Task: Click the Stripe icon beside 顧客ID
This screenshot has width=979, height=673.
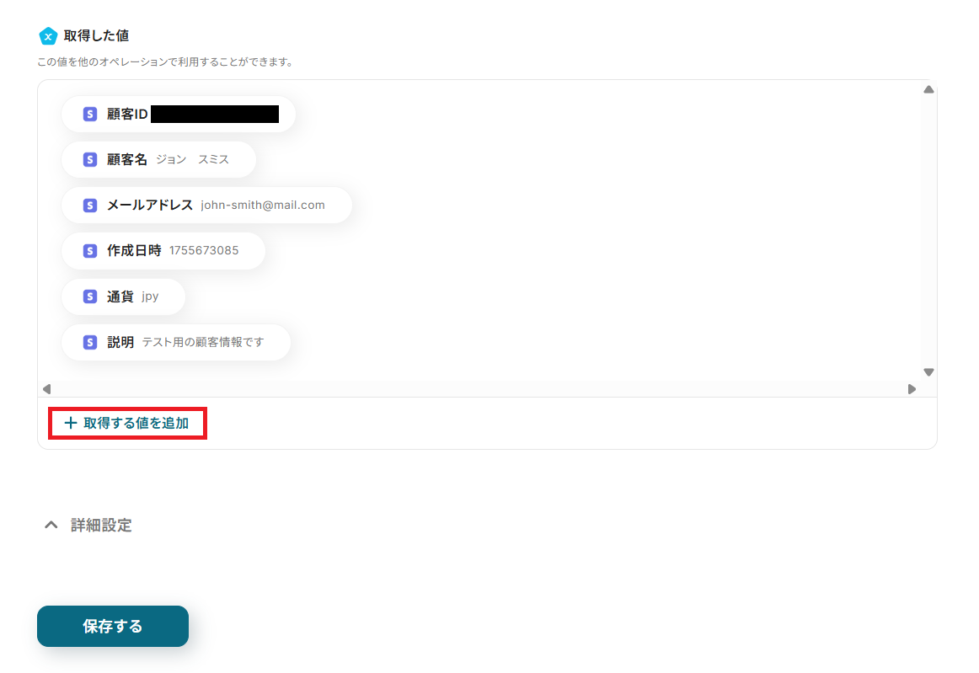Action: tap(90, 115)
